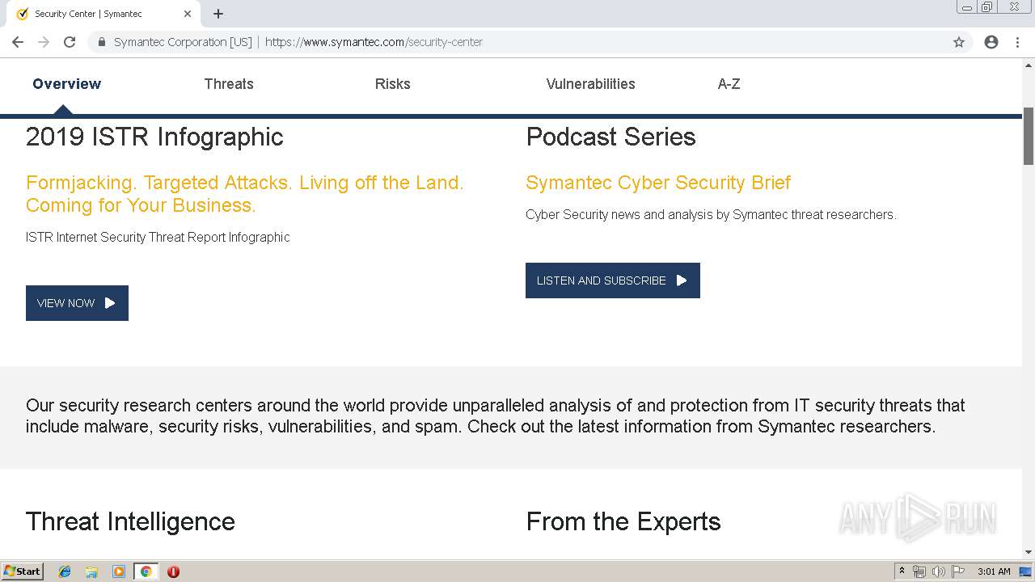Show hidden system tray icons
Image resolution: width=1035 pixels, height=582 pixels.
(x=902, y=571)
